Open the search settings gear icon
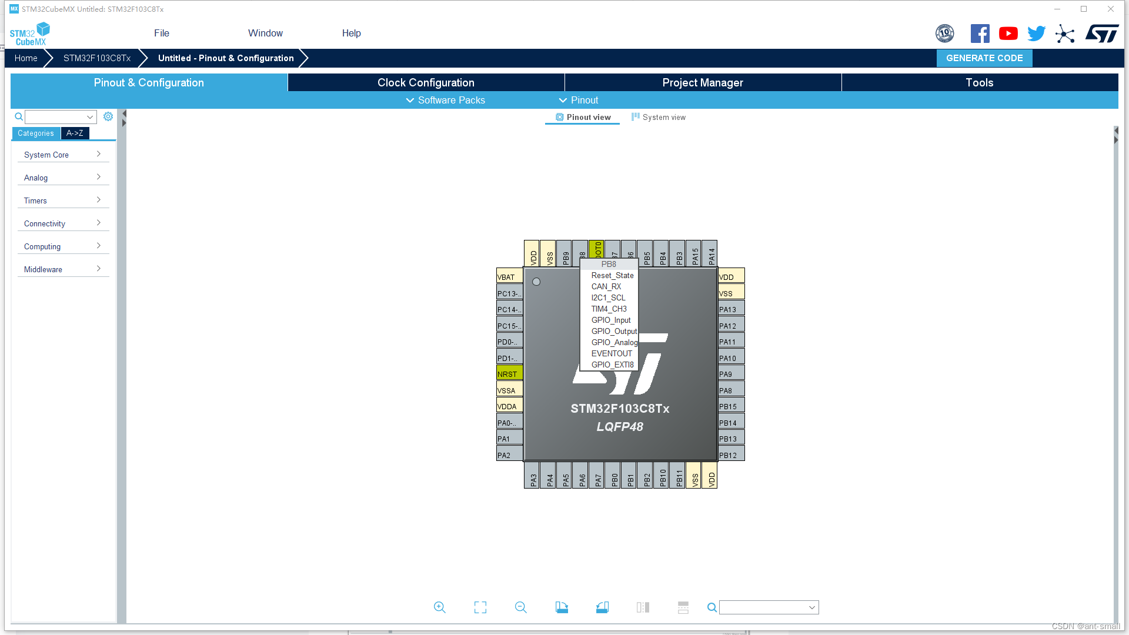 click(x=108, y=116)
